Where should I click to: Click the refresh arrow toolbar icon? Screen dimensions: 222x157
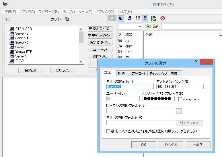click(x=129, y=18)
